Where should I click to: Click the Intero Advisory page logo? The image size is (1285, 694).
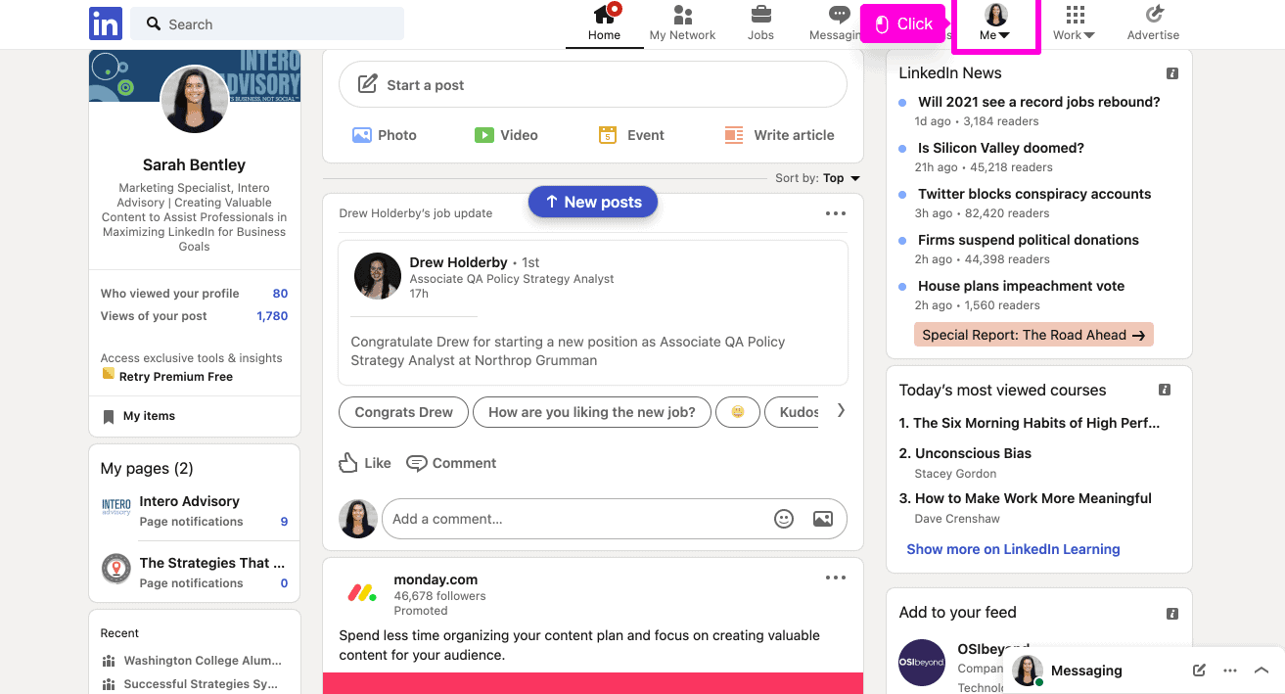coord(116,507)
